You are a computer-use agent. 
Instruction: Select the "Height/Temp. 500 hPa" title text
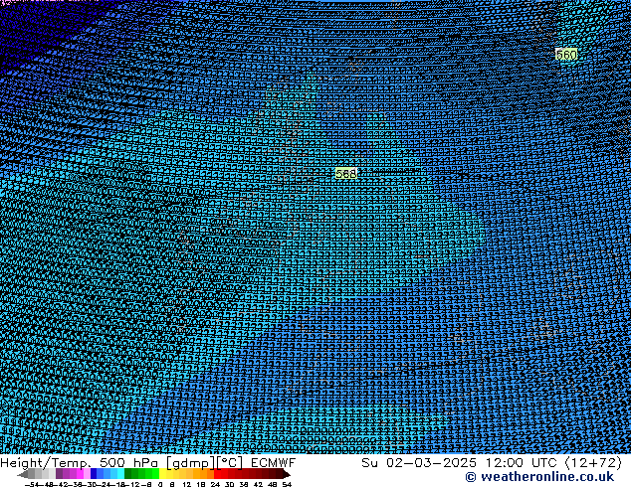click(79, 463)
